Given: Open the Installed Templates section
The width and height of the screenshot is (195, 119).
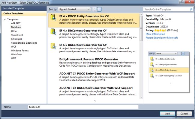Looking at the screenshot, I should pos(24,8).
